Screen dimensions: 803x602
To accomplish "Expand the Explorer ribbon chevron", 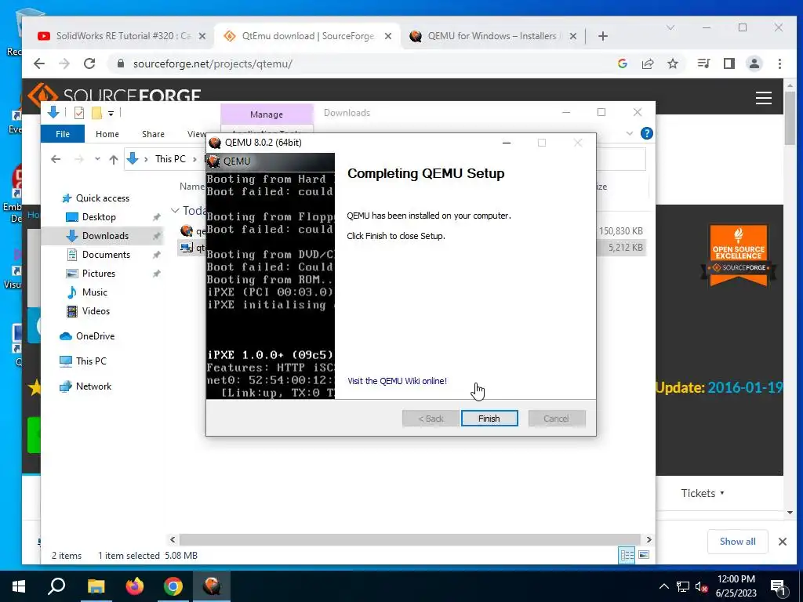I will (630, 133).
